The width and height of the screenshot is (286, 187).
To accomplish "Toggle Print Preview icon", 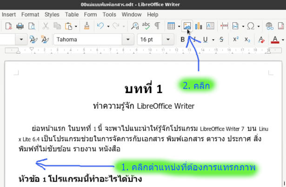I will tap(32, 26).
